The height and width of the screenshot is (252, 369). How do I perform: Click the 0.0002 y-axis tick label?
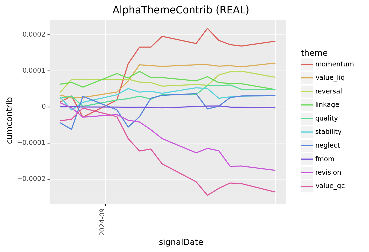(33, 35)
